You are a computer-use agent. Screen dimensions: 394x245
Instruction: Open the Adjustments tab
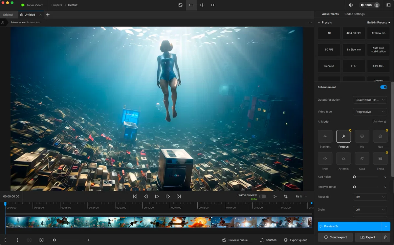330,14
